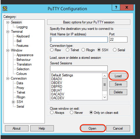
Task: Click the Save button
Action: [x=118, y=84]
